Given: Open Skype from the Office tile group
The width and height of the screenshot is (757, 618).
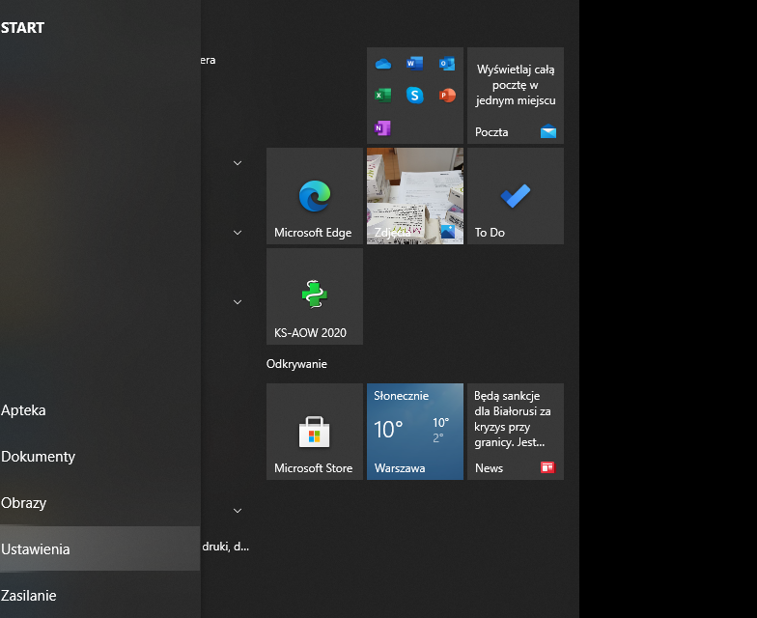Looking at the screenshot, I should pos(415,95).
